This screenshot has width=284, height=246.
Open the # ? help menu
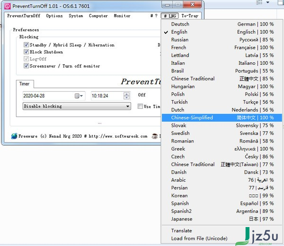(x=154, y=16)
